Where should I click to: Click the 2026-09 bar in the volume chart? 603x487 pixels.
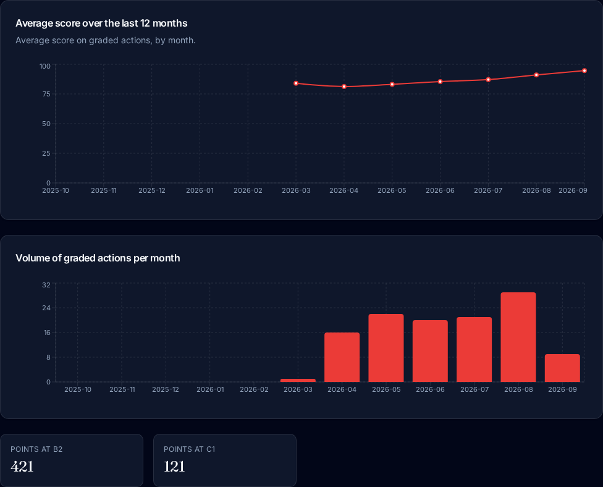pos(562,368)
